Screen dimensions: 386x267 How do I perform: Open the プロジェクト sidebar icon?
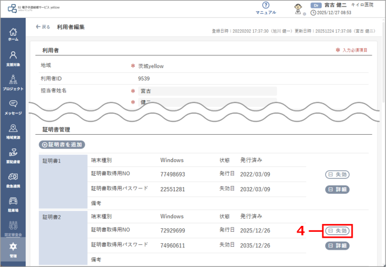tap(13, 82)
